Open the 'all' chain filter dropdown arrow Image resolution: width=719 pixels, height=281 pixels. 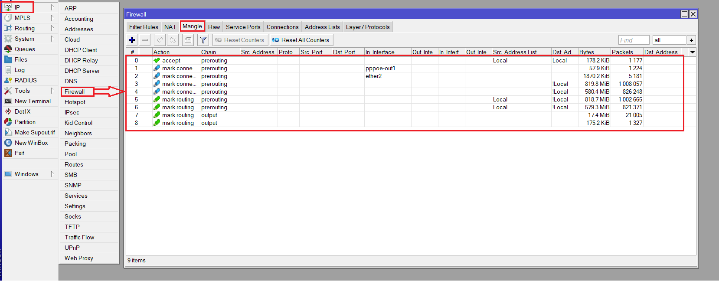pyautogui.click(x=691, y=40)
